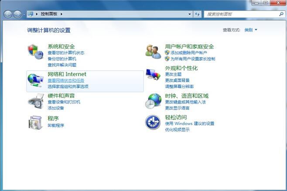The image size is (287, 191).
Task: Click the Hardware and Sound printer icon
Action: click(35, 101)
